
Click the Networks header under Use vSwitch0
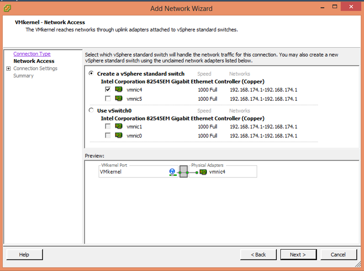click(240, 111)
